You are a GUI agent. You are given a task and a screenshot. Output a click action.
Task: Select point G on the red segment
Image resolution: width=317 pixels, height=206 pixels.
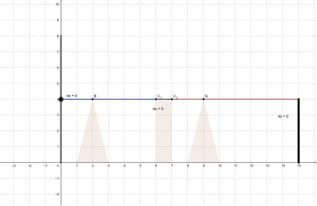(204, 99)
